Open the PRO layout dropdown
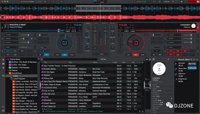Image resolution: width=200 pixels, height=114 pixels. (49, 2)
